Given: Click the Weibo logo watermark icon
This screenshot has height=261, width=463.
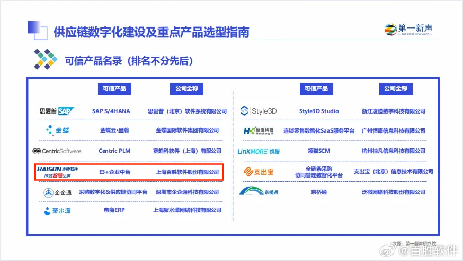Looking at the screenshot, I should (x=388, y=250).
